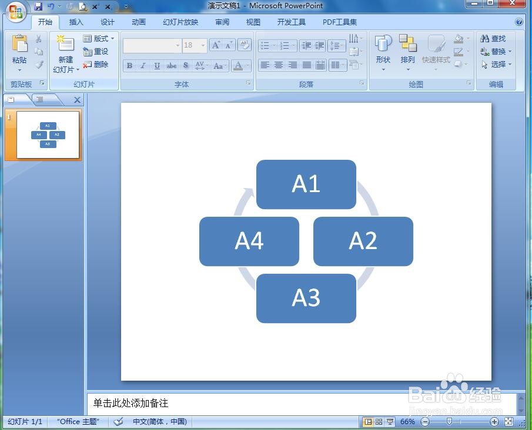
Task: Open the character spacing AV tool
Action: [x=200, y=65]
